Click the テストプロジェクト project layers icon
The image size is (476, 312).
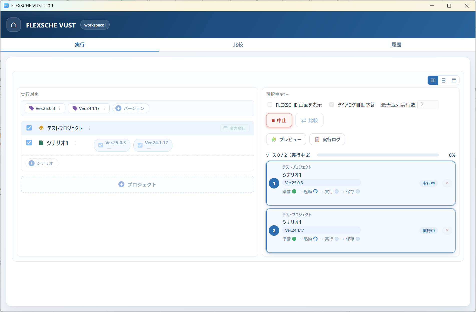point(41,128)
